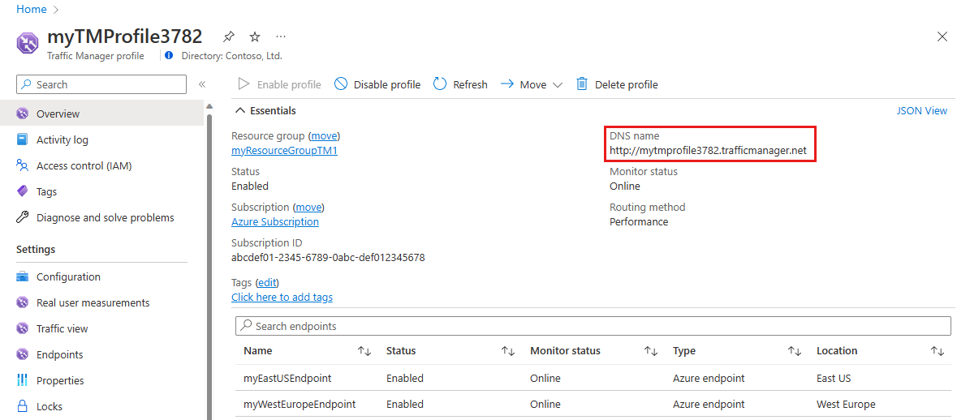Viewport: 970px width, 420px height.
Task: Open myResourceGroupTM1 resource group link
Action: [285, 150]
